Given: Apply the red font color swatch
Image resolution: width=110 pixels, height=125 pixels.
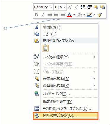Looking at the screenshot, I should [69, 15].
